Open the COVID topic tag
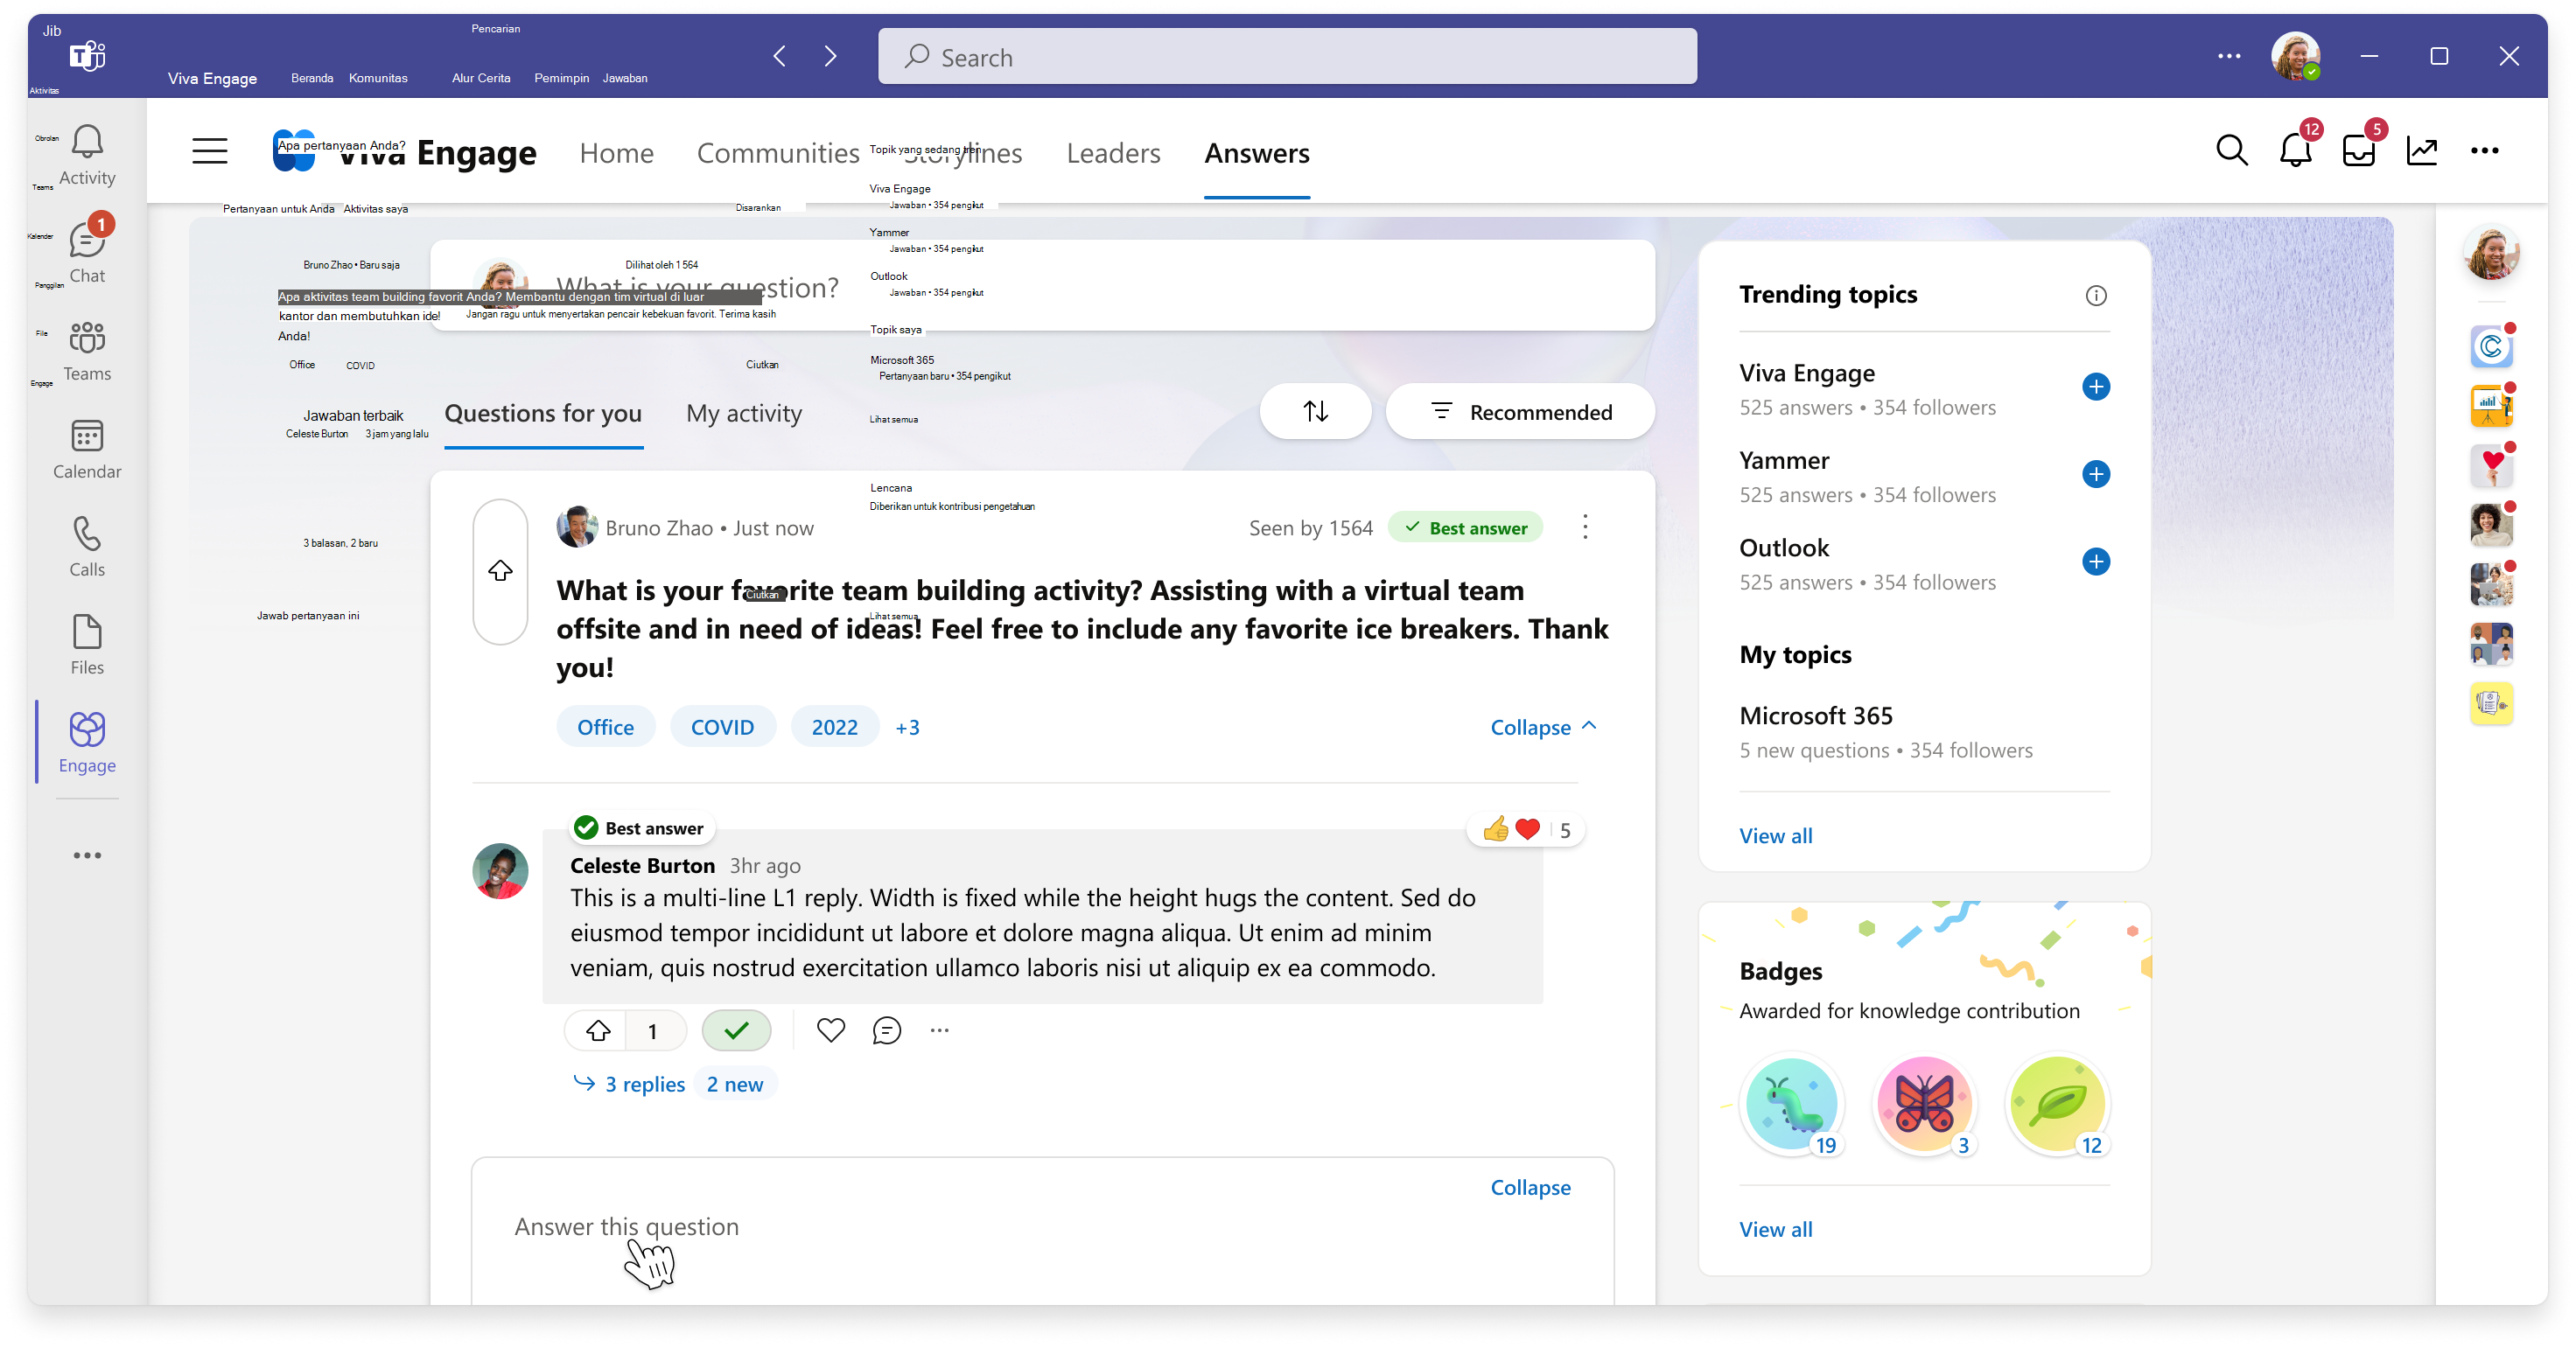2576x1347 pixels. tap(722, 728)
